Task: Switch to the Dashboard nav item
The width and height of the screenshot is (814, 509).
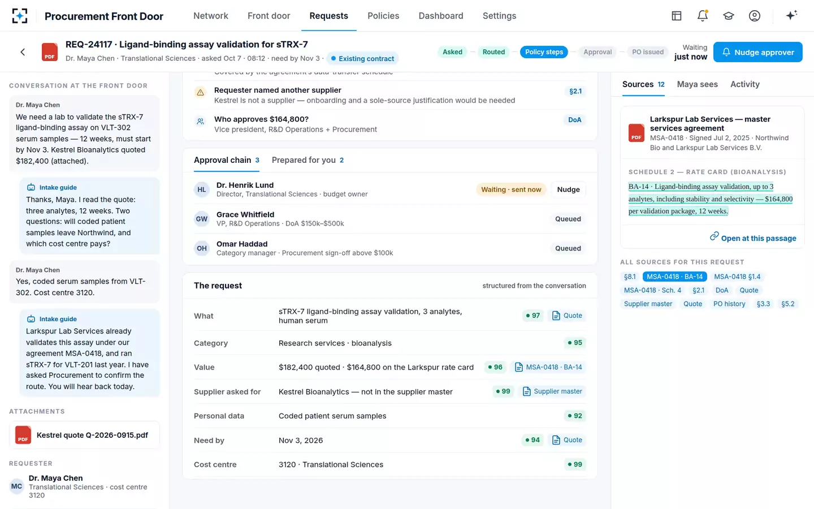Action: (441, 16)
